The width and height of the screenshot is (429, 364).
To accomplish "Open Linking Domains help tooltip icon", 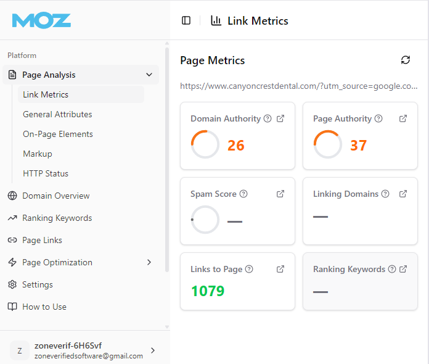I will click(x=385, y=194).
